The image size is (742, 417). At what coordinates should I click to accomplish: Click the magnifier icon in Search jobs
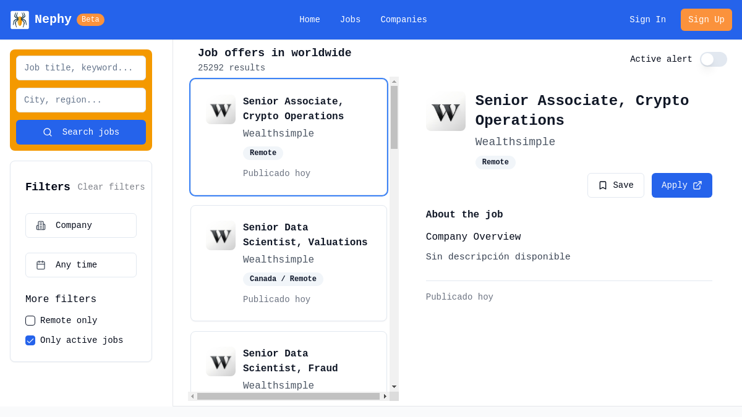coord(48,132)
